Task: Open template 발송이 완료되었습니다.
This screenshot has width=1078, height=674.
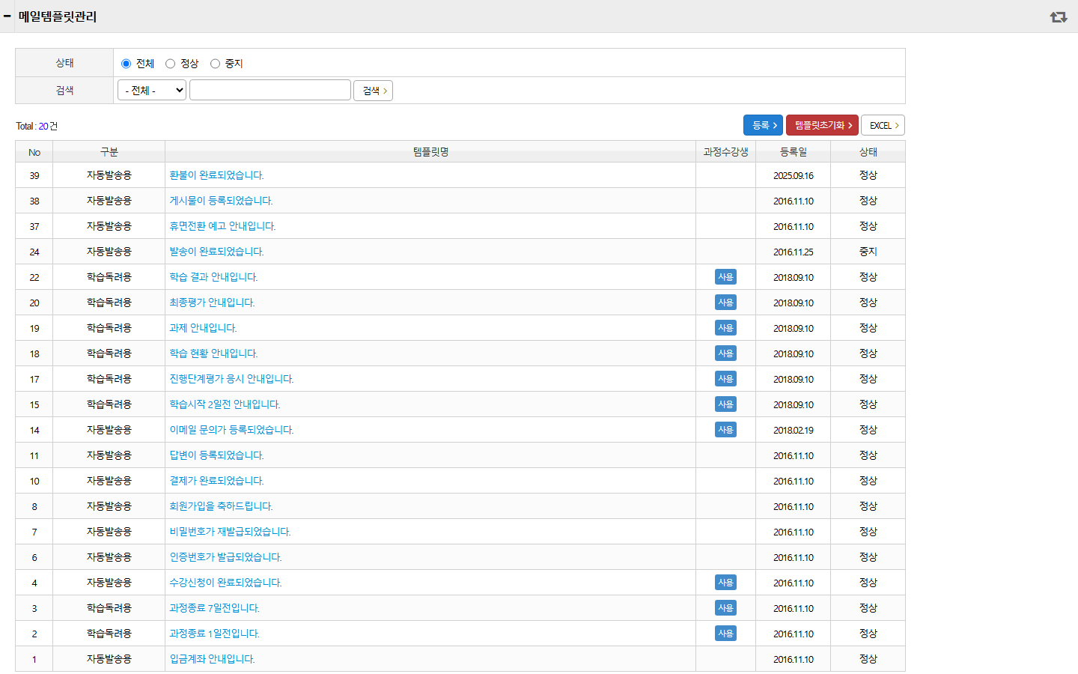Action: click(216, 252)
